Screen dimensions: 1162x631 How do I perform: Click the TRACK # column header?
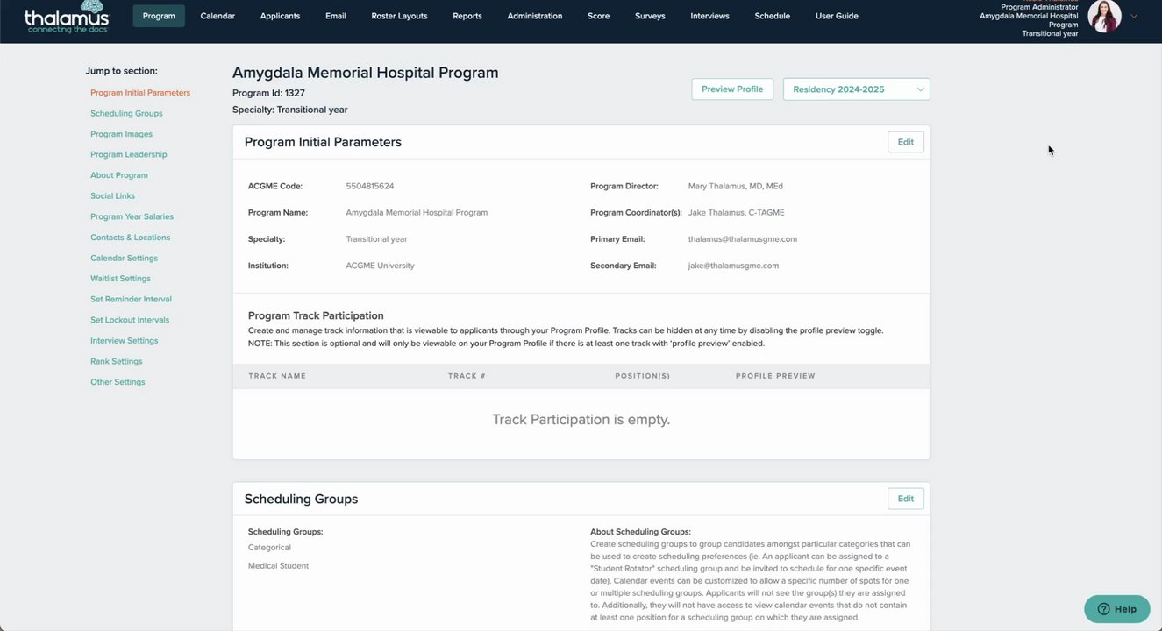(x=467, y=376)
